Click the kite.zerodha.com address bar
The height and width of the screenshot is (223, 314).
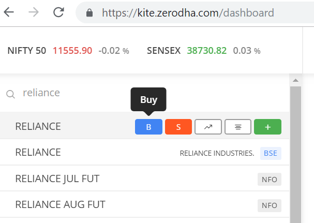(195, 12)
